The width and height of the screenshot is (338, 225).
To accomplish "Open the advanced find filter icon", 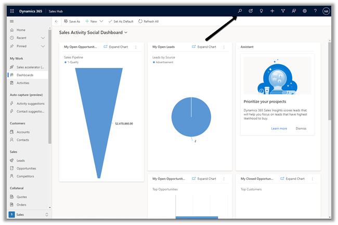I will click(x=283, y=10).
